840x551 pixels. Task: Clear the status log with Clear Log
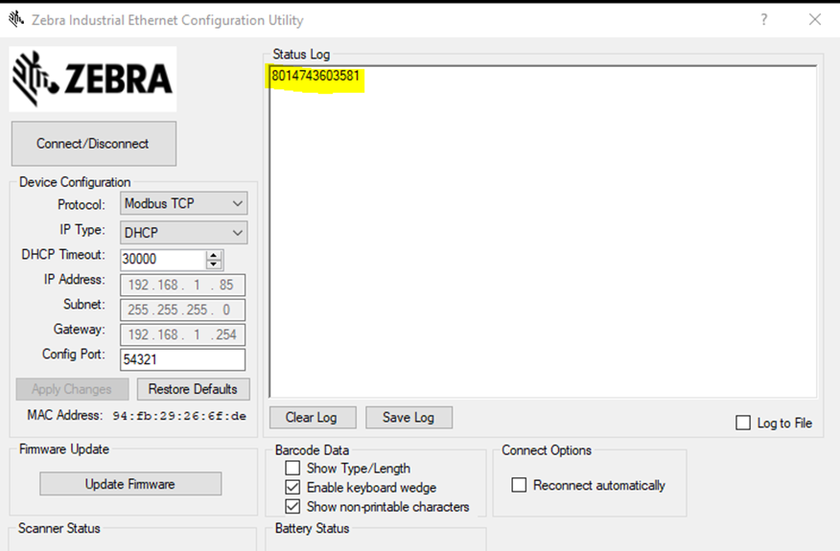click(312, 418)
